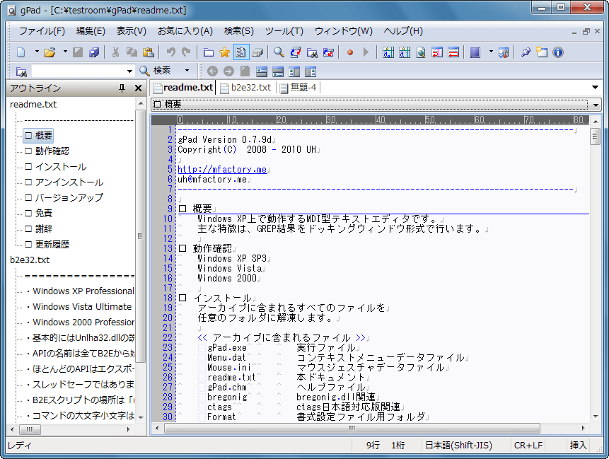Select バージョンアップ in the outline tree
609x459 pixels.
(x=69, y=197)
